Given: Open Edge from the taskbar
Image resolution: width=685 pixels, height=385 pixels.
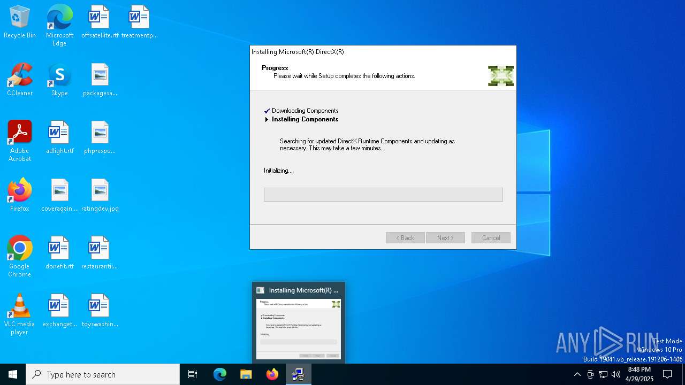Looking at the screenshot, I should 220,374.
